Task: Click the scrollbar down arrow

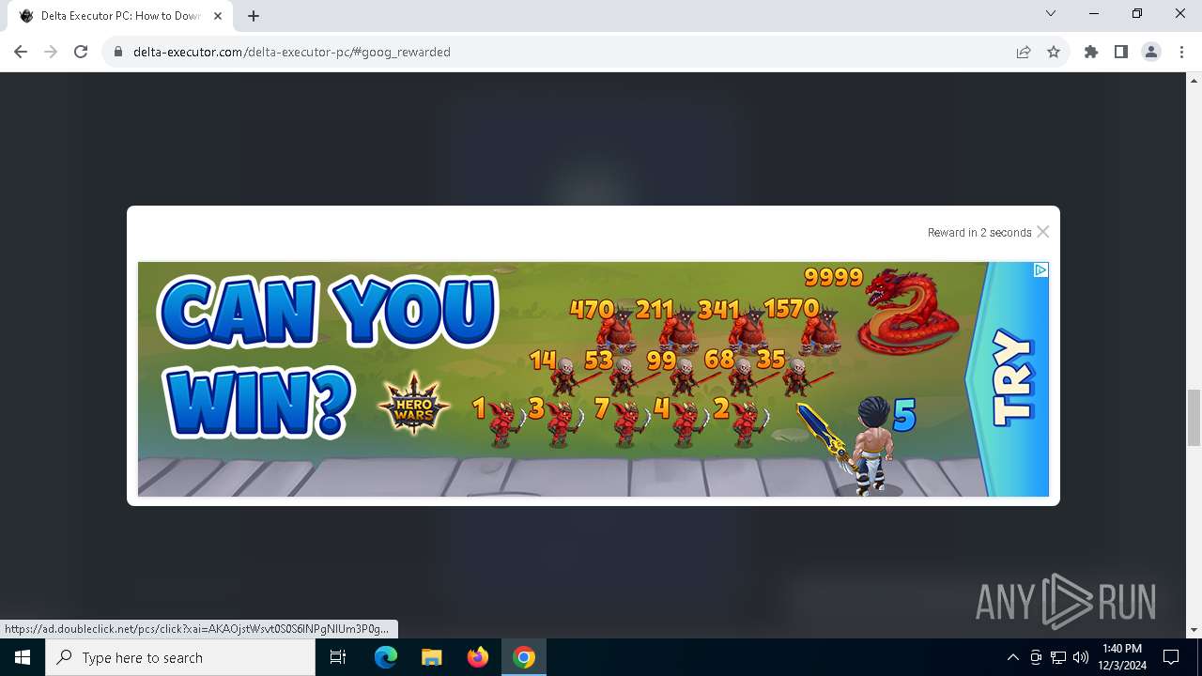Action: [1194, 630]
